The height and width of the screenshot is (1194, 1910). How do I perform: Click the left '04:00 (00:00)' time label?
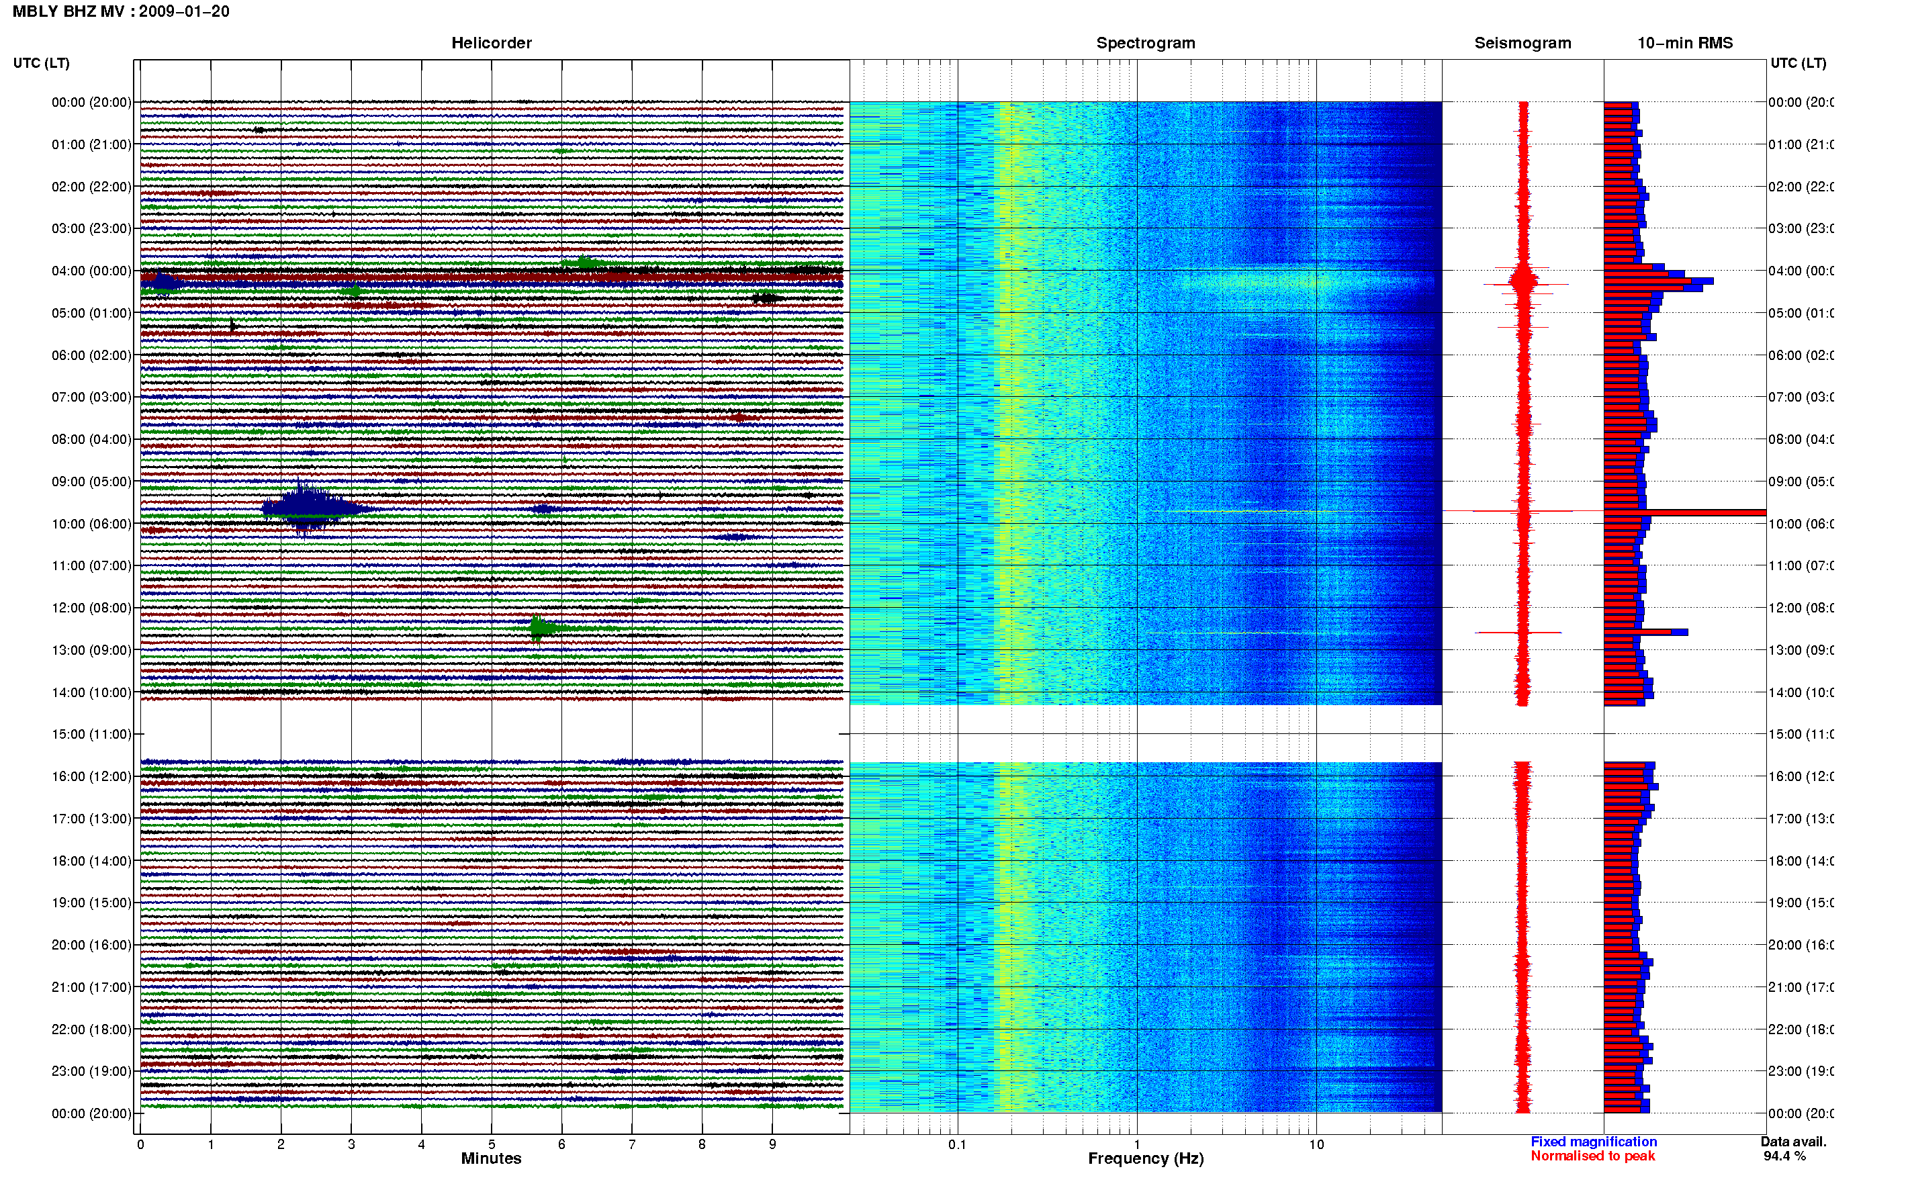click(91, 271)
